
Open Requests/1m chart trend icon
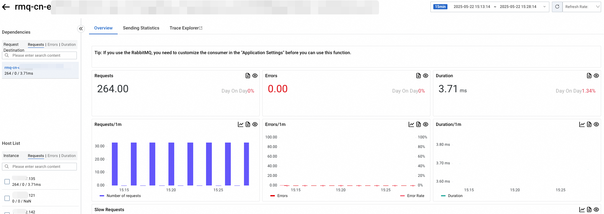(x=240, y=124)
